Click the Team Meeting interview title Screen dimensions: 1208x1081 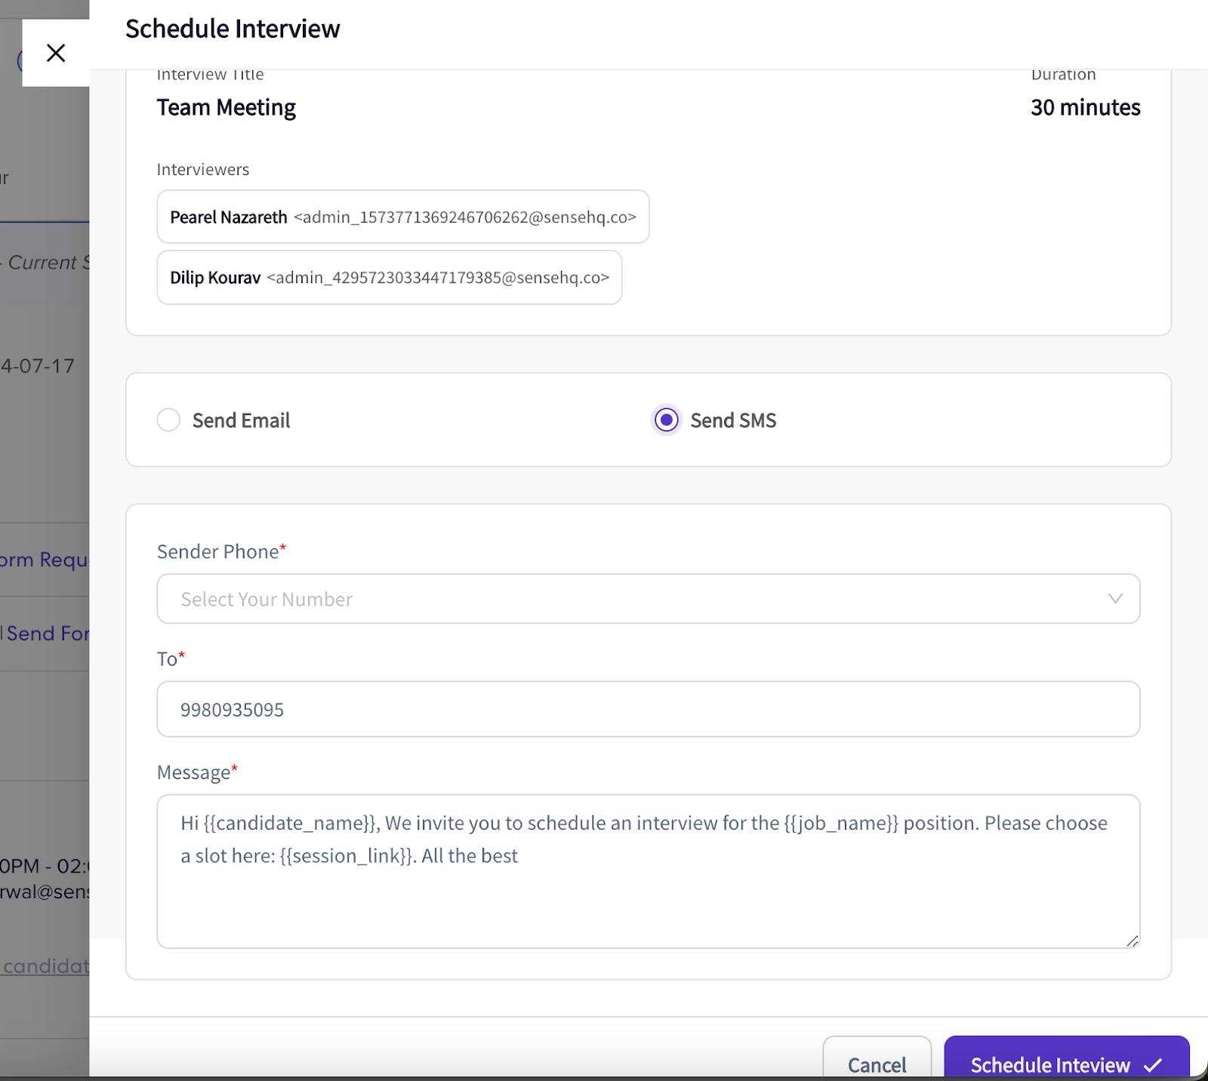click(x=226, y=107)
